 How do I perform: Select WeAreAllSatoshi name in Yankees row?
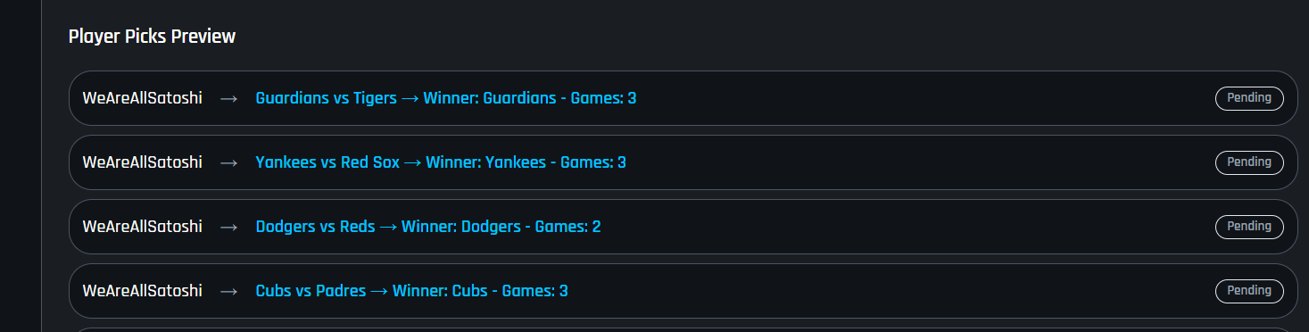point(143,162)
